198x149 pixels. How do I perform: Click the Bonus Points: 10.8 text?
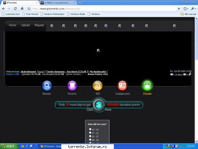[98, 74]
